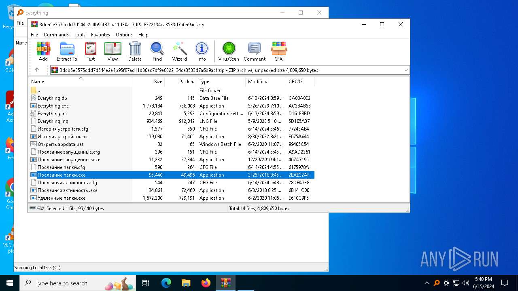
Task: Select История устройств.cfg file
Action: pyautogui.click(x=172, y=129)
